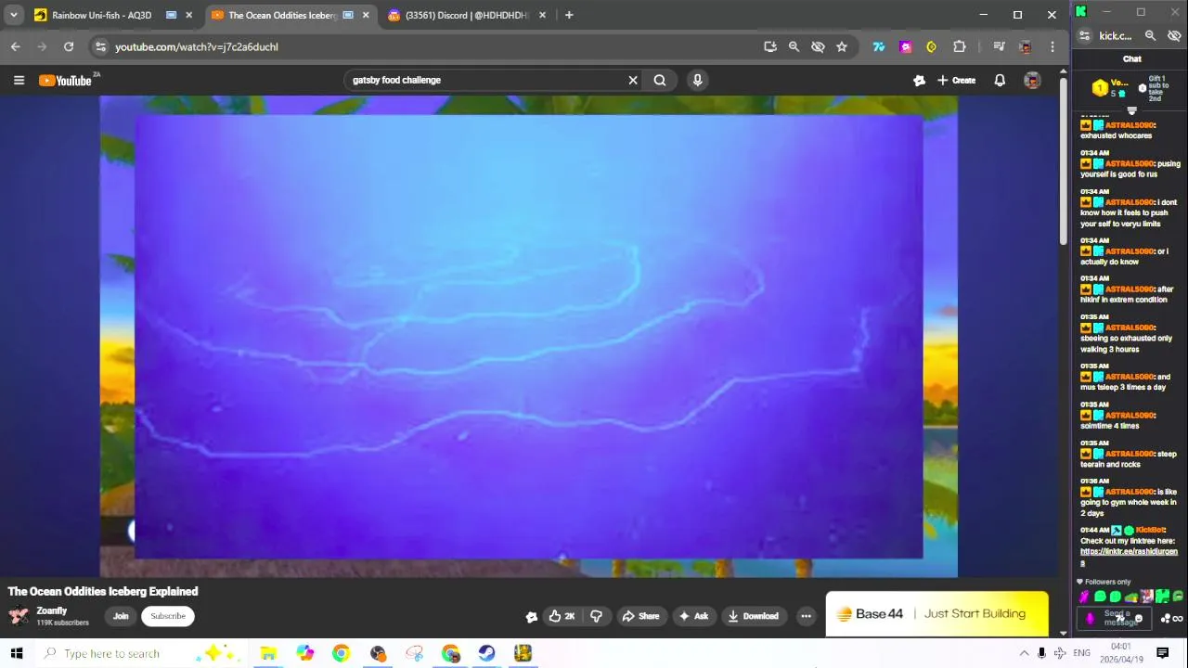The image size is (1188, 668).
Task: Open Zoanfly channel name link
Action: tap(52, 610)
